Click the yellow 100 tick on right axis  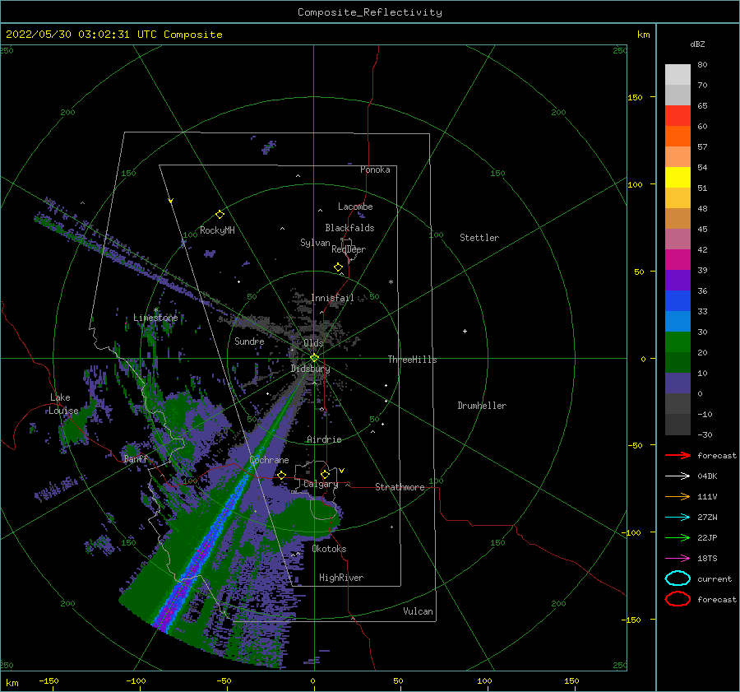tap(636, 184)
